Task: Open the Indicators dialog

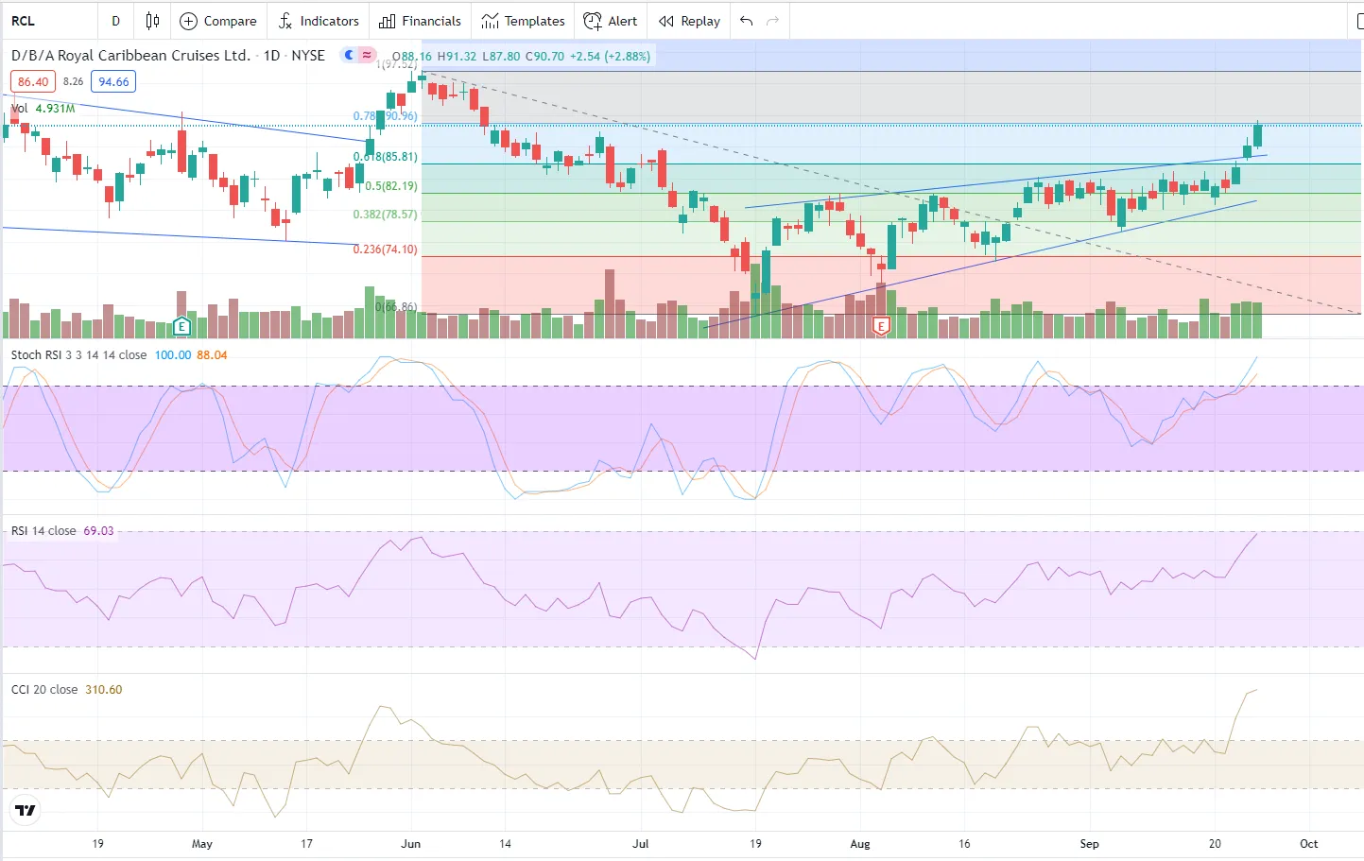Action: [319, 21]
